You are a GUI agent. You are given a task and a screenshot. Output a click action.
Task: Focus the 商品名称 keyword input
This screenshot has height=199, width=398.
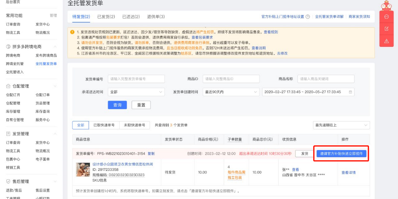tap(326, 79)
